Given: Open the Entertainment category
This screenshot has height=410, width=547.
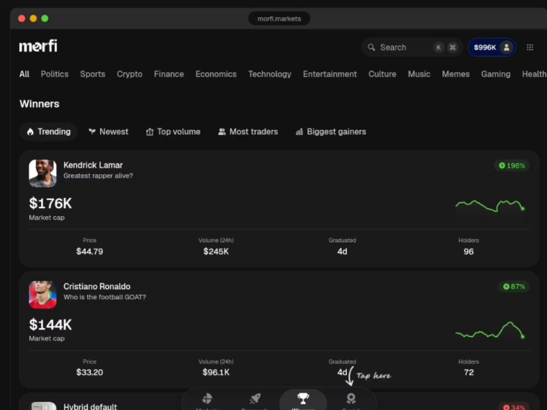Looking at the screenshot, I should pyautogui.click(x=330, y=74).
